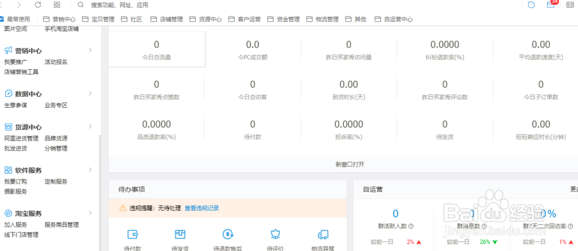
Task: Open the 物流管理 bookmark folder
Action: [323, 19]
